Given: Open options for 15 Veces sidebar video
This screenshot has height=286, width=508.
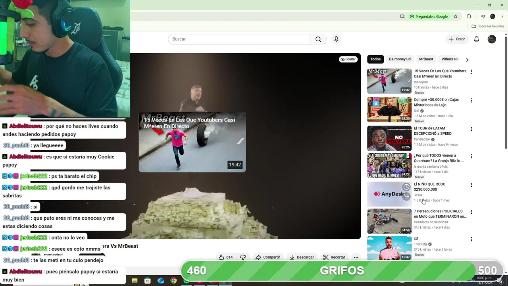Looking at the screenshot, I should click(x=471, y=72).
